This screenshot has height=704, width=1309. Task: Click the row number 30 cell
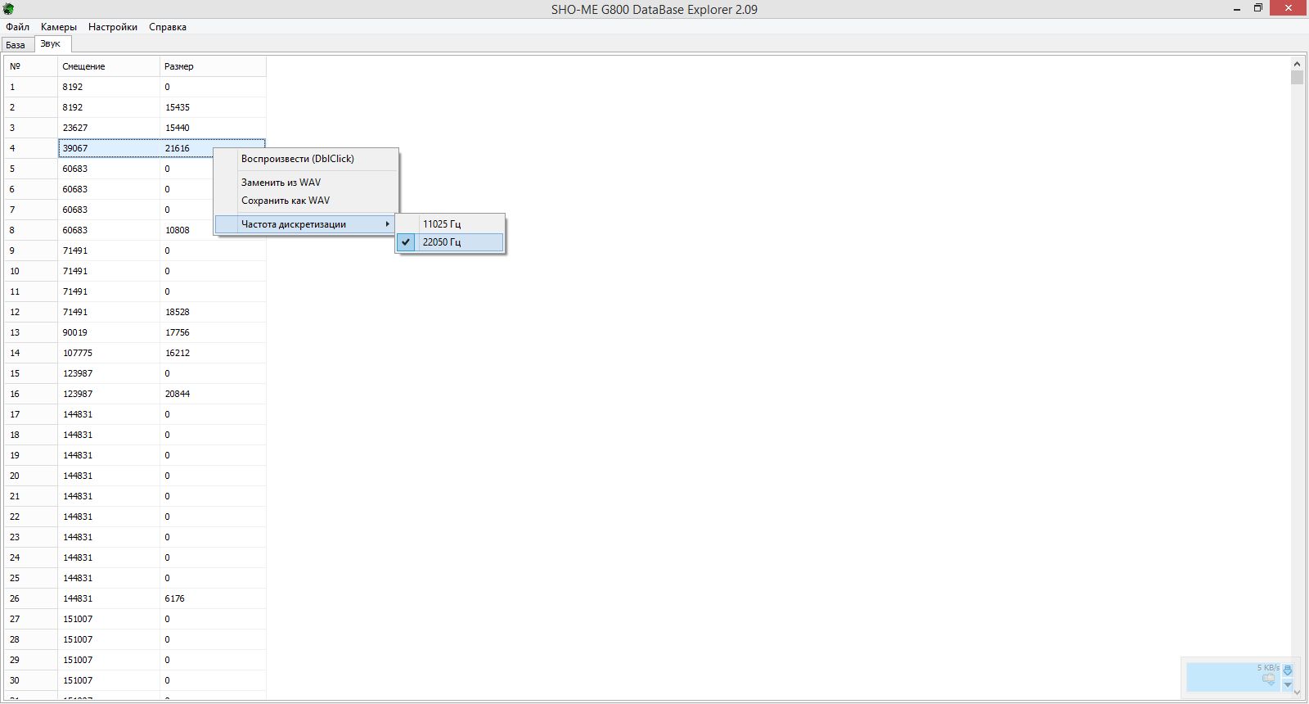(31, 680)
